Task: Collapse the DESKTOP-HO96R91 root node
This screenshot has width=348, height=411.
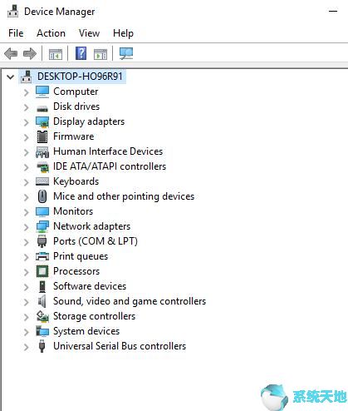Action: pos(11,77)
